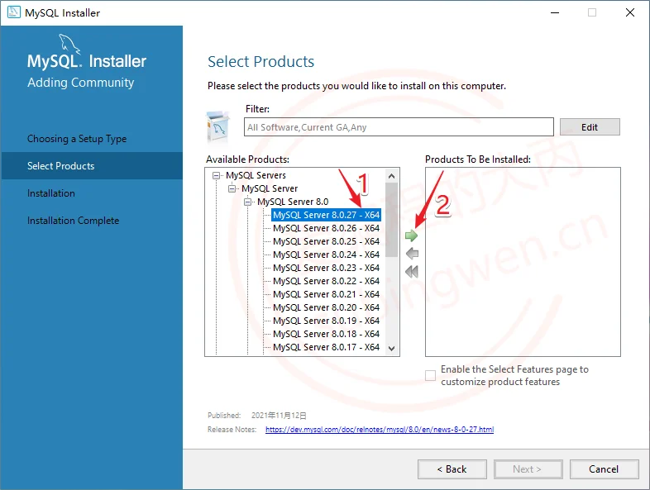Click the Back button
650x490 pixels.
[x=452, y=469]
